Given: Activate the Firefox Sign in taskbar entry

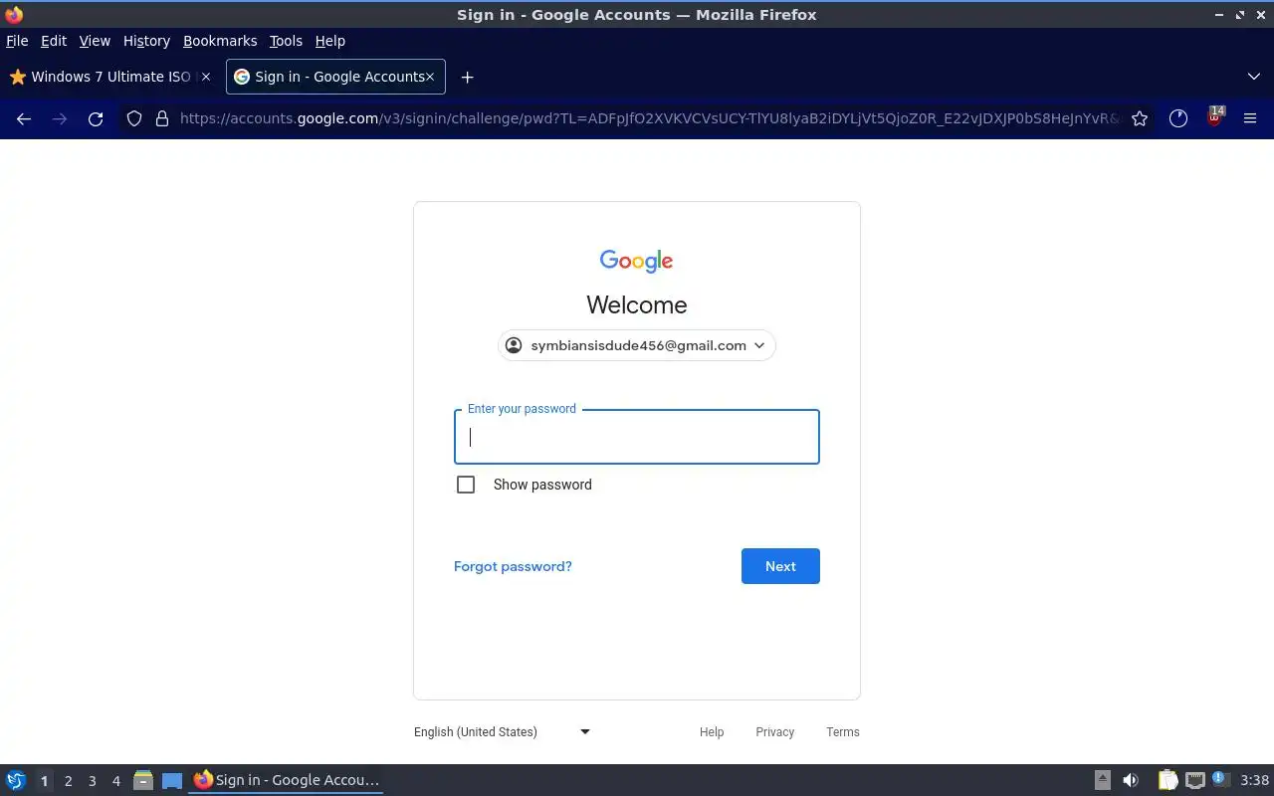Looking at the screenshot, I should click(x=286, y=780).
